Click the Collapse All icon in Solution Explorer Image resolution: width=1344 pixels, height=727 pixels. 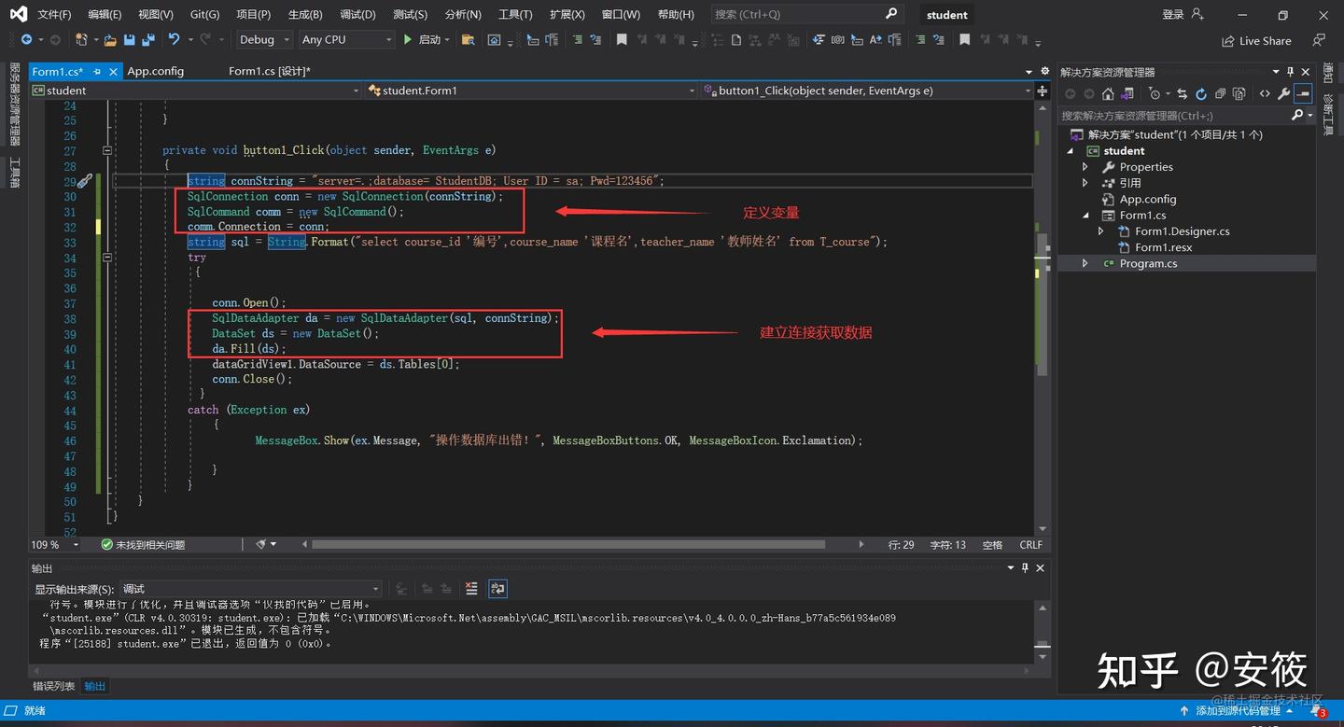[1221, 93]
